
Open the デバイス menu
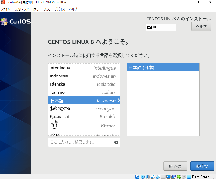(x=60, y=9)
